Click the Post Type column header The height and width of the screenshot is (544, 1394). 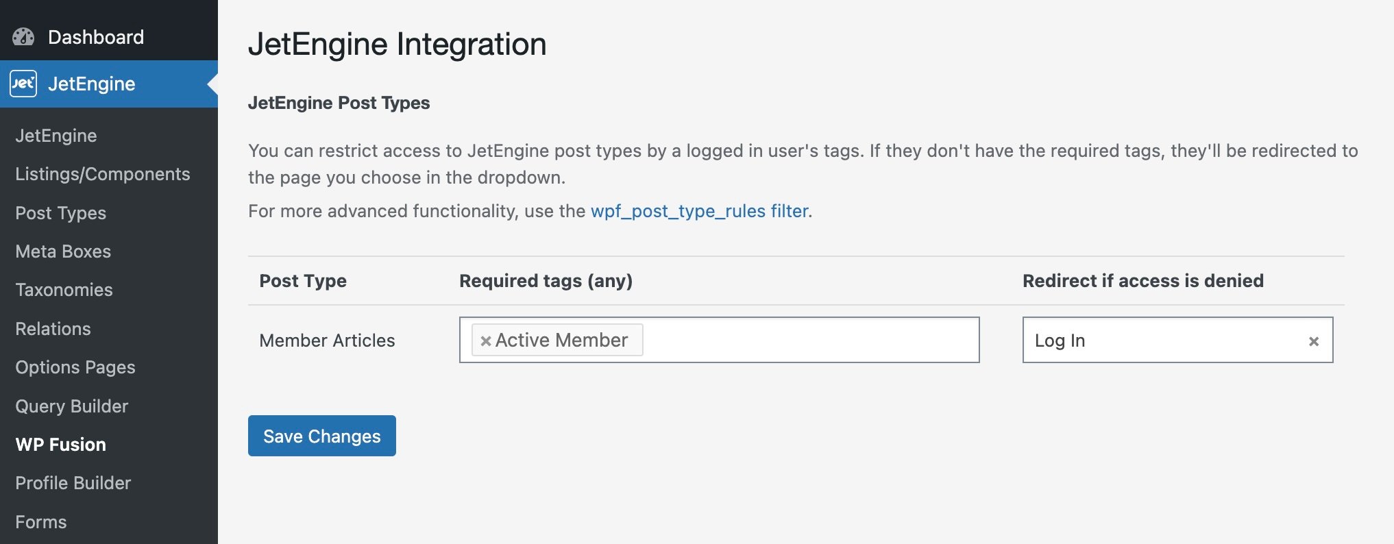point(303,281)
